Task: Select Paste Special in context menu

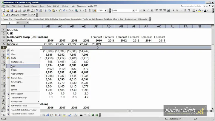Action: [23, 62]
